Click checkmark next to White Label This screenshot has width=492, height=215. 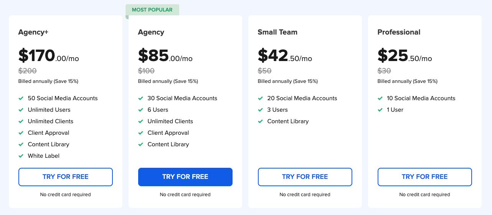pos(21,156)
